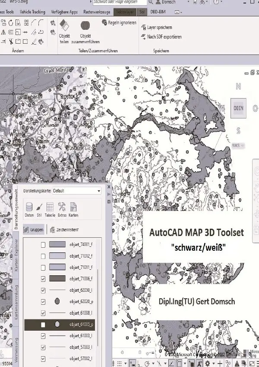The height and width of the screenshot is (367, 259).
Task: Select the Mirror tool in Ändern panel
Action: pyautogui.click(x=3, y=32)
